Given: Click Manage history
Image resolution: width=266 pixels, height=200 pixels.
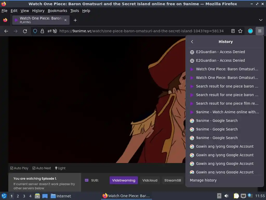Looking at the screenshot, I should click(x=203, y=180).
